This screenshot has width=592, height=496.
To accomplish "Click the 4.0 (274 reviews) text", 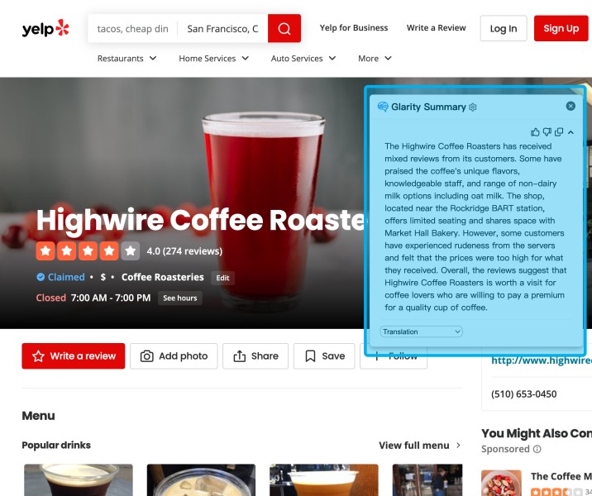I will click(x=184, y=251).
